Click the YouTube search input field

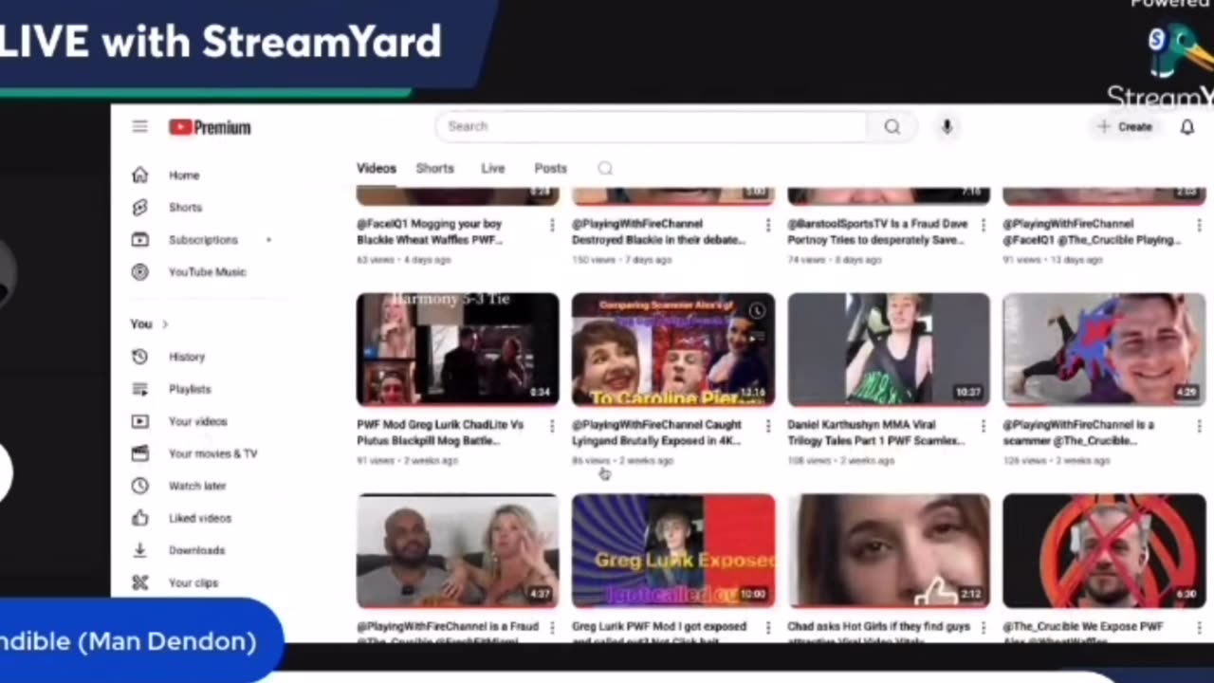pyautogui.click(x=652, y=126)
